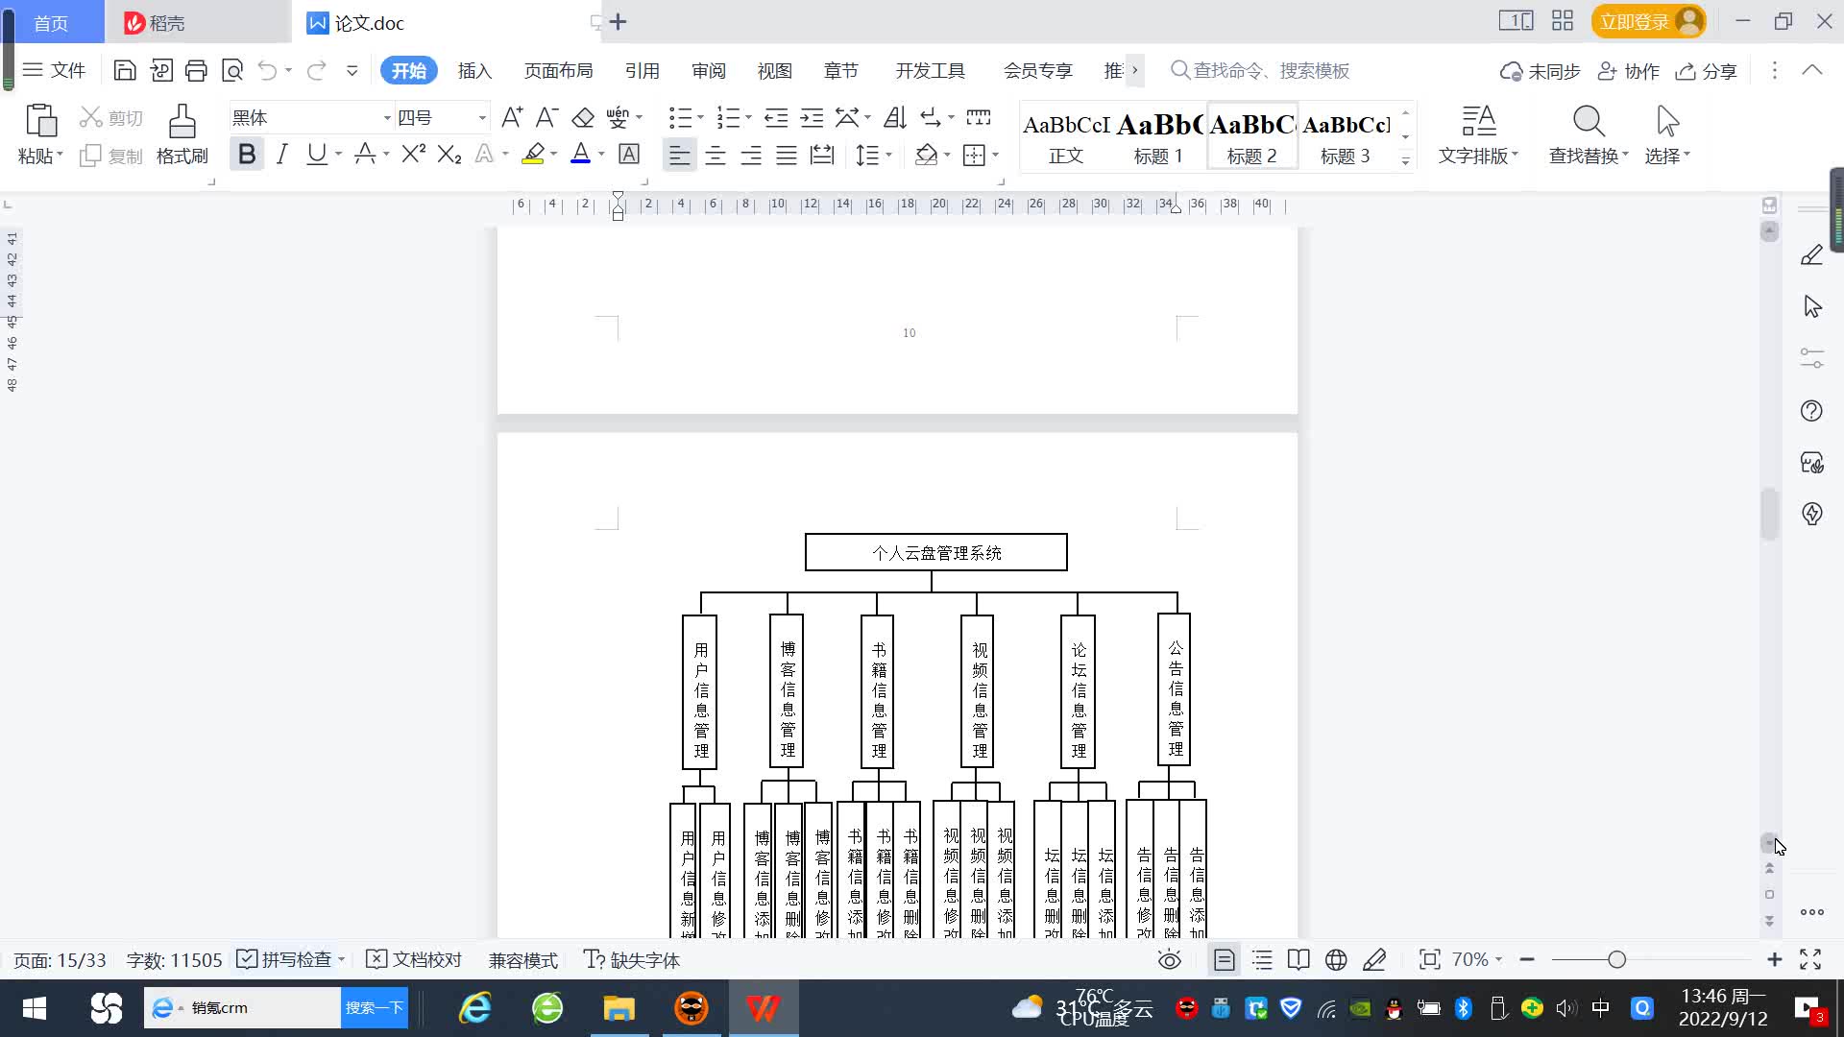
Task: Click the Paste clipboard icon
Action: coord(40,122)
